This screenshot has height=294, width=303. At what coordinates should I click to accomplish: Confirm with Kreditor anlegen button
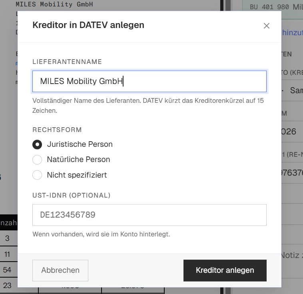pos(225,270)
